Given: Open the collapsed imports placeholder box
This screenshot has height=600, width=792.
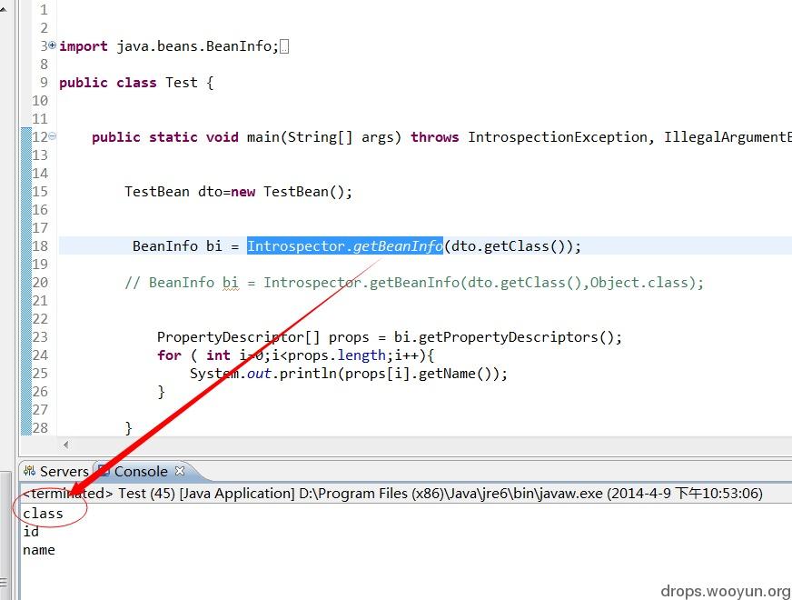Looking at the screenshot, I should [284, 46].
